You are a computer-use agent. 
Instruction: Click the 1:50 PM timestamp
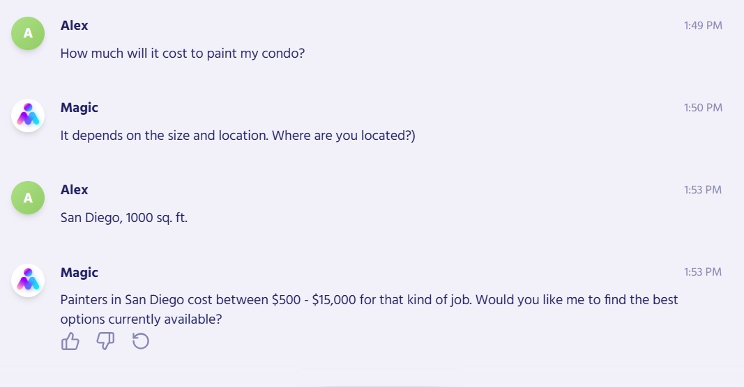703,108
